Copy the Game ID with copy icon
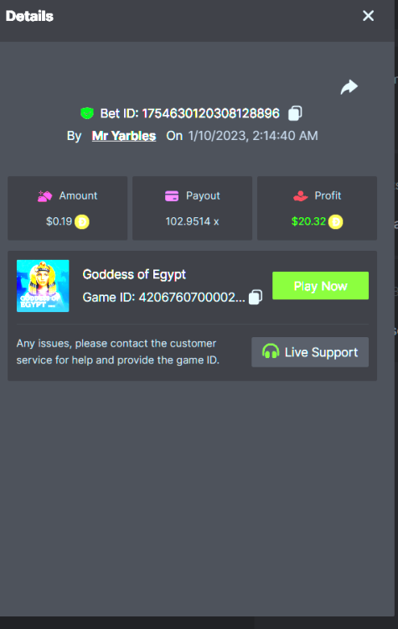The height and width of the screenshot is (629, 398). [256, 297]
